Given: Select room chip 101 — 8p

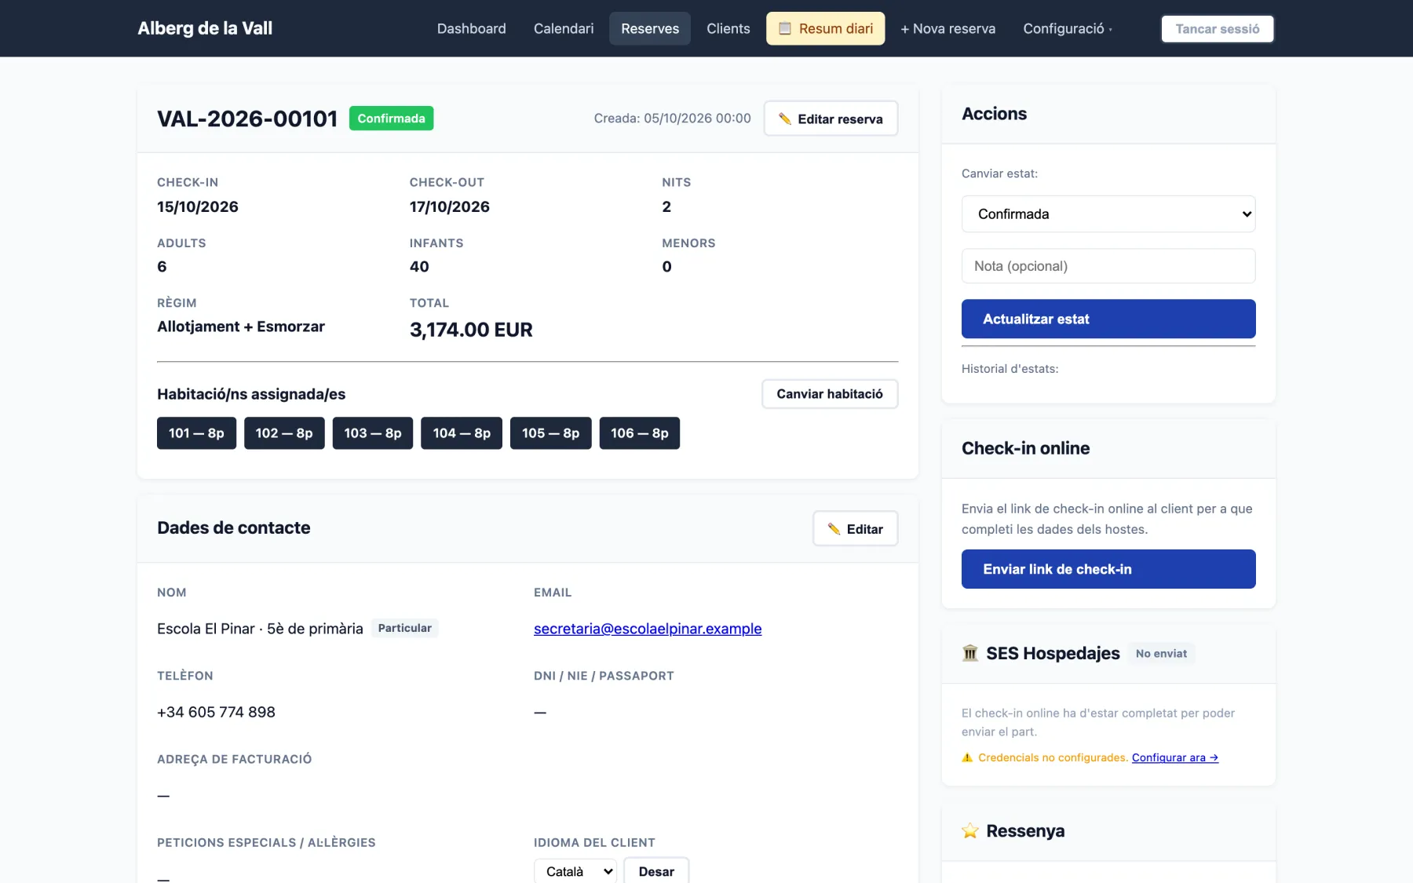Looking at the screenshot, I should 196,433.
